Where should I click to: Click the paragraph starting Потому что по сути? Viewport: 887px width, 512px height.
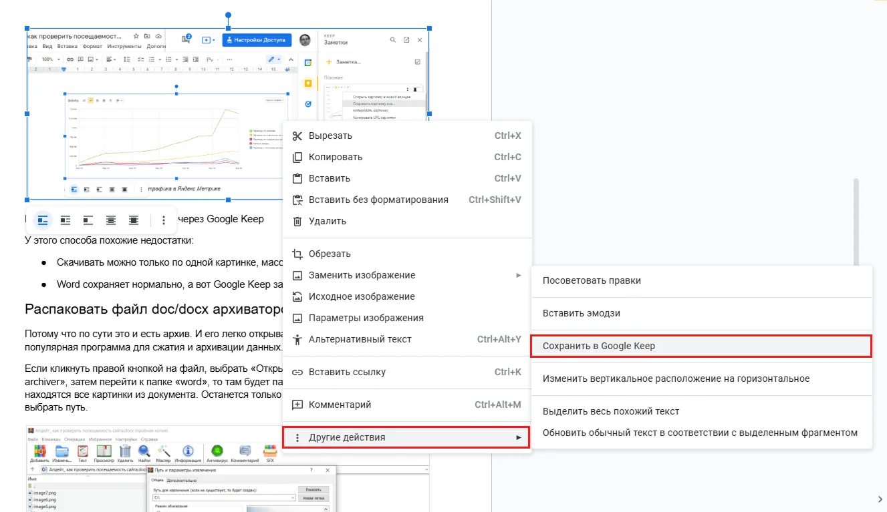tap(154, 340)
